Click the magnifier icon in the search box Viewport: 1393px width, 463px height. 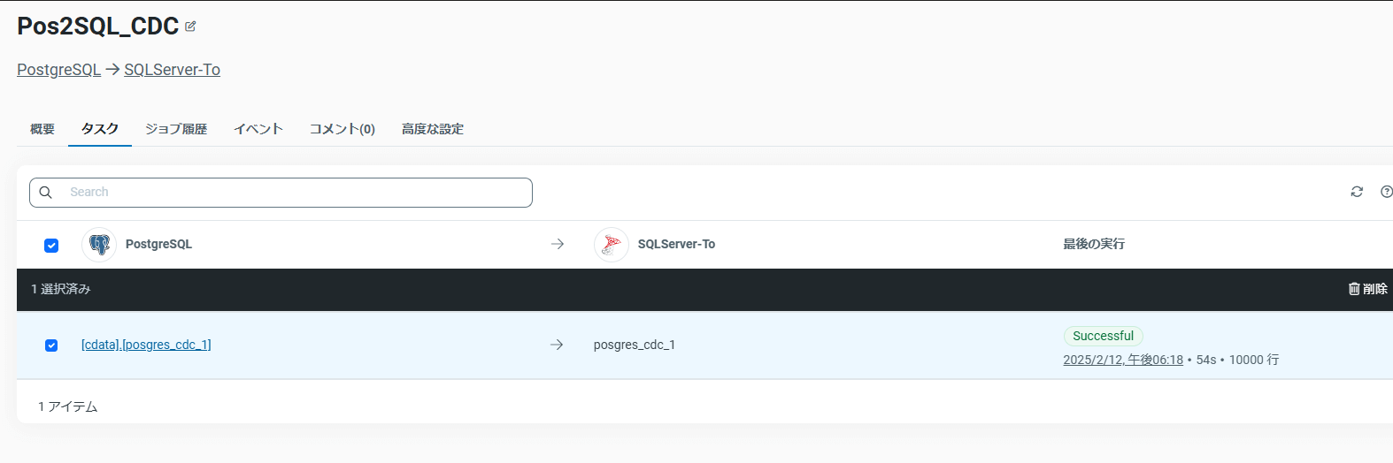click(46, 193)
